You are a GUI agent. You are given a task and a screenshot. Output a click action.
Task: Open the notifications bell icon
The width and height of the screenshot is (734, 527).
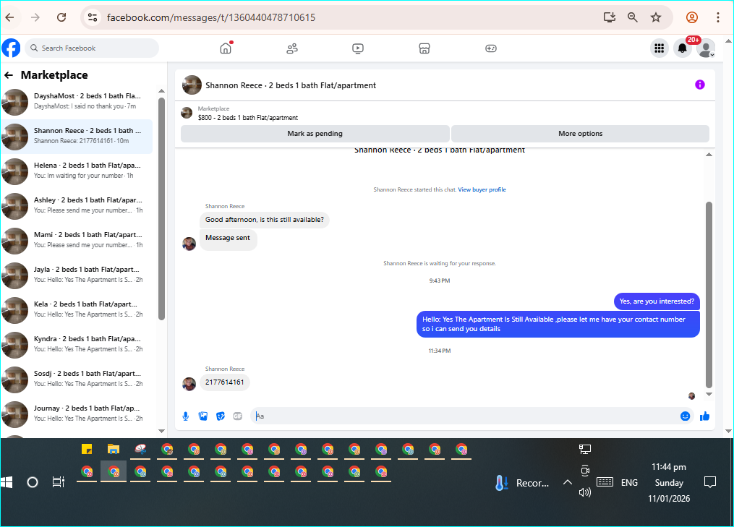coord(683,48)
